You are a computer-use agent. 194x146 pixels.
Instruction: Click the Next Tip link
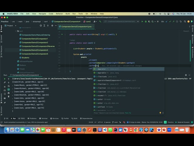pyautogui.click(x=128, y=113)
